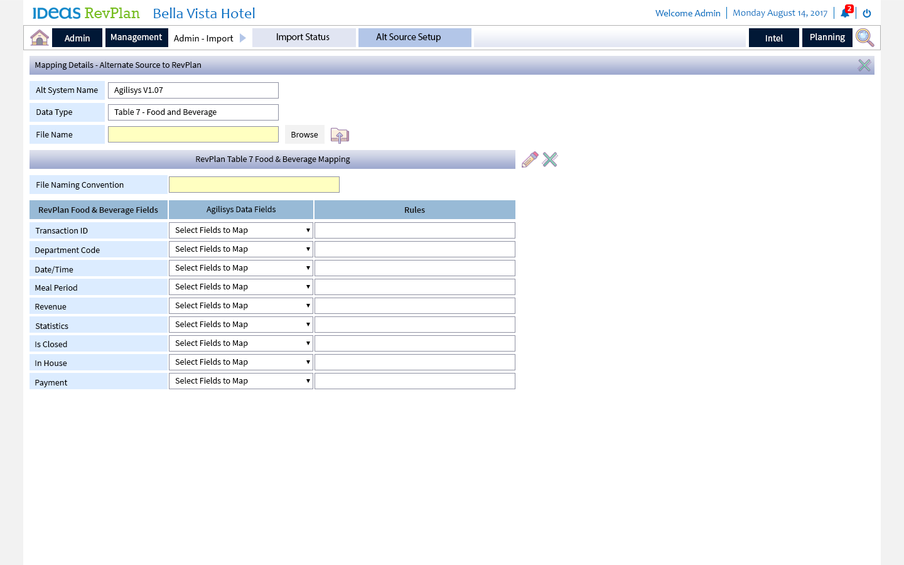Close the Mapping Details panel

[864, 65]
